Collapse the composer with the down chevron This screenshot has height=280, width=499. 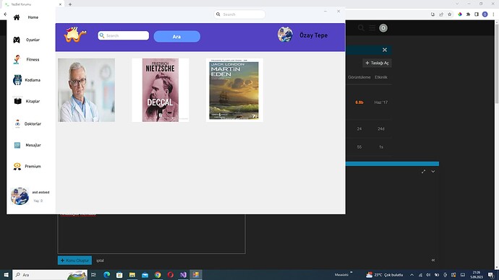433,172
